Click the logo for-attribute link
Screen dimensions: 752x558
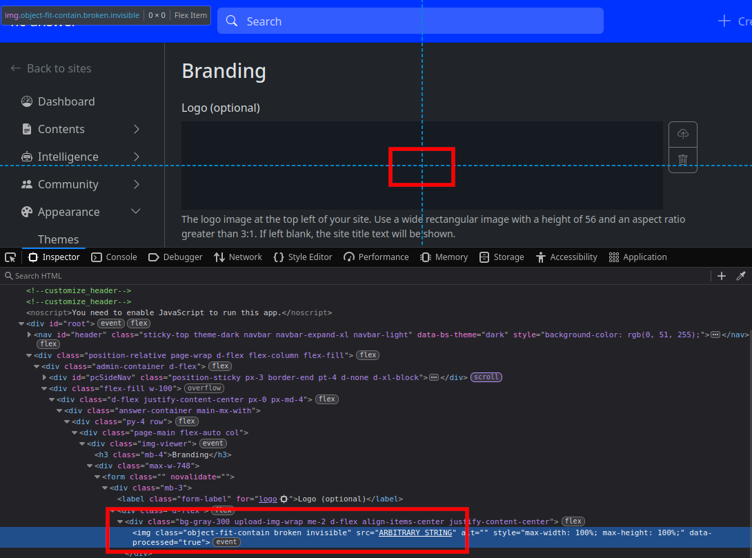pos(268,499)
